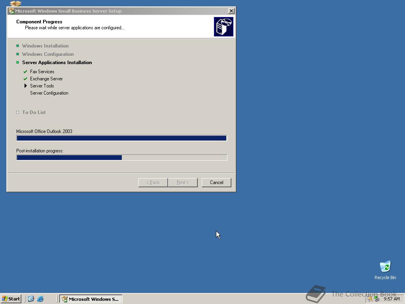Click the Windows Installation step bullet
The image size is (405, 304).
point(17,46)
